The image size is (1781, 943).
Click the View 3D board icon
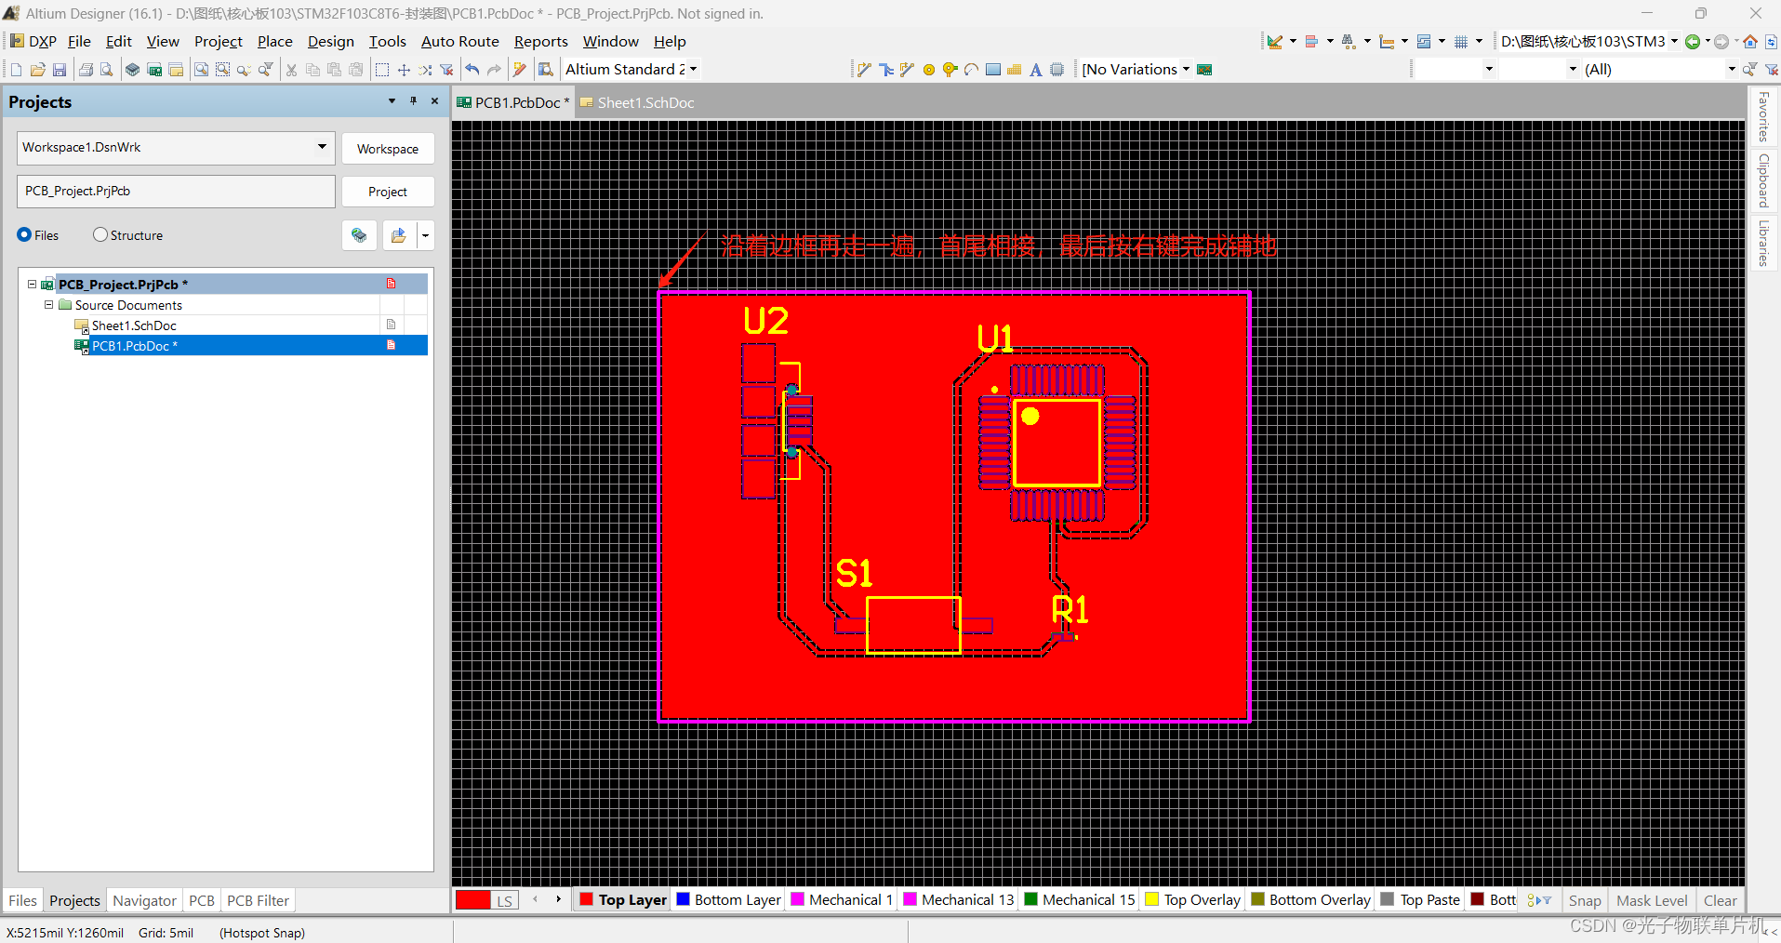133,70
